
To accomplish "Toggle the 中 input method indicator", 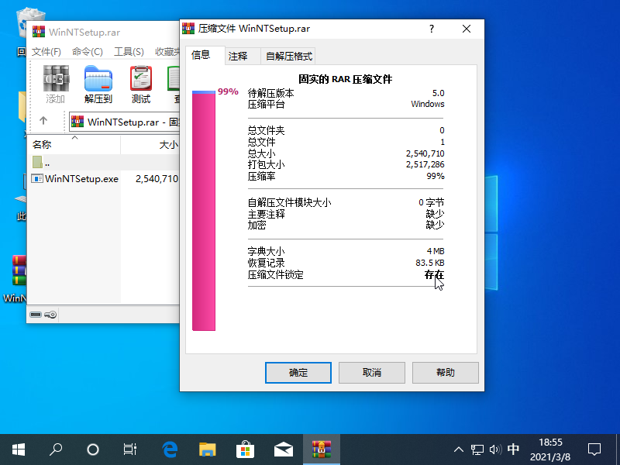I will tap(513, 449).
